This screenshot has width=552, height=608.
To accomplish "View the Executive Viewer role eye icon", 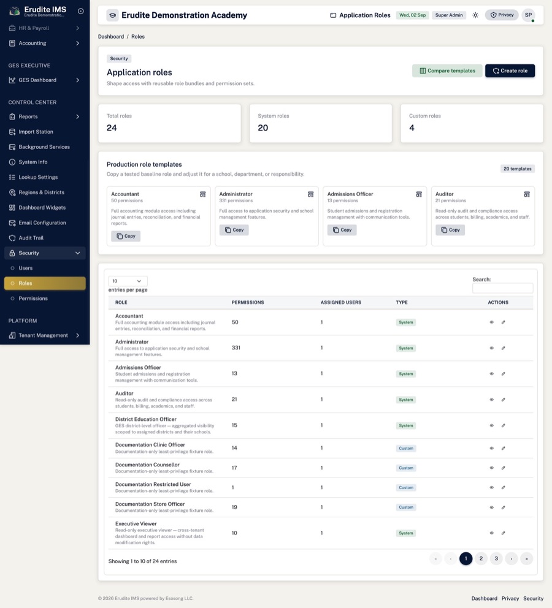I will (491, 533).
